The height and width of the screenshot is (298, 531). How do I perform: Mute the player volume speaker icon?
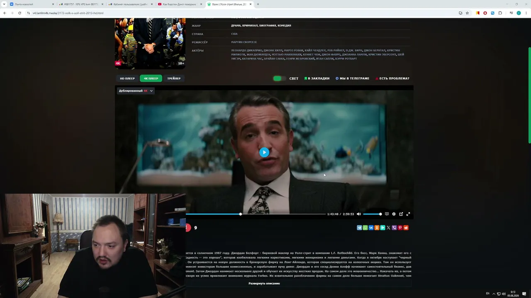point(359,214)
